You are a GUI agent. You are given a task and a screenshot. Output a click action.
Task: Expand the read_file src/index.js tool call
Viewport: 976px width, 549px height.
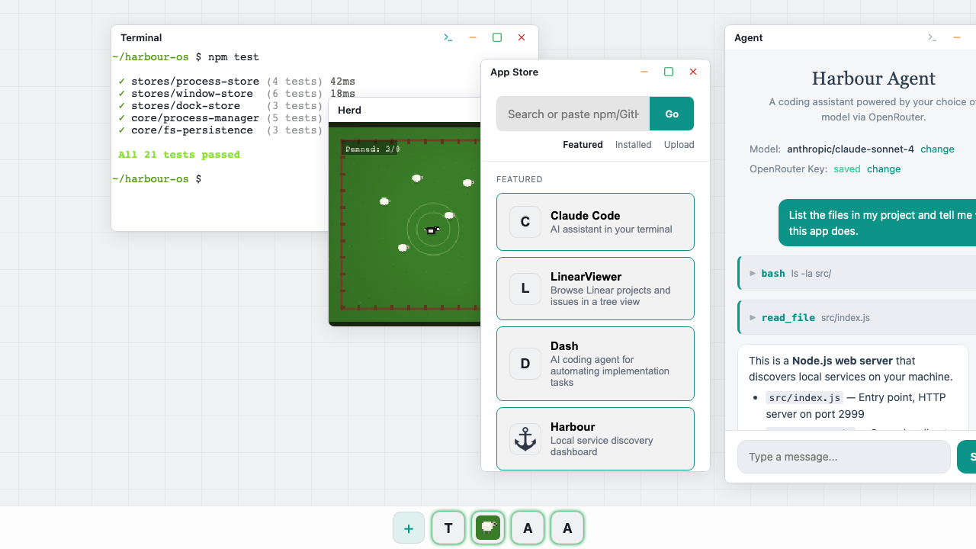pos(753,317)
